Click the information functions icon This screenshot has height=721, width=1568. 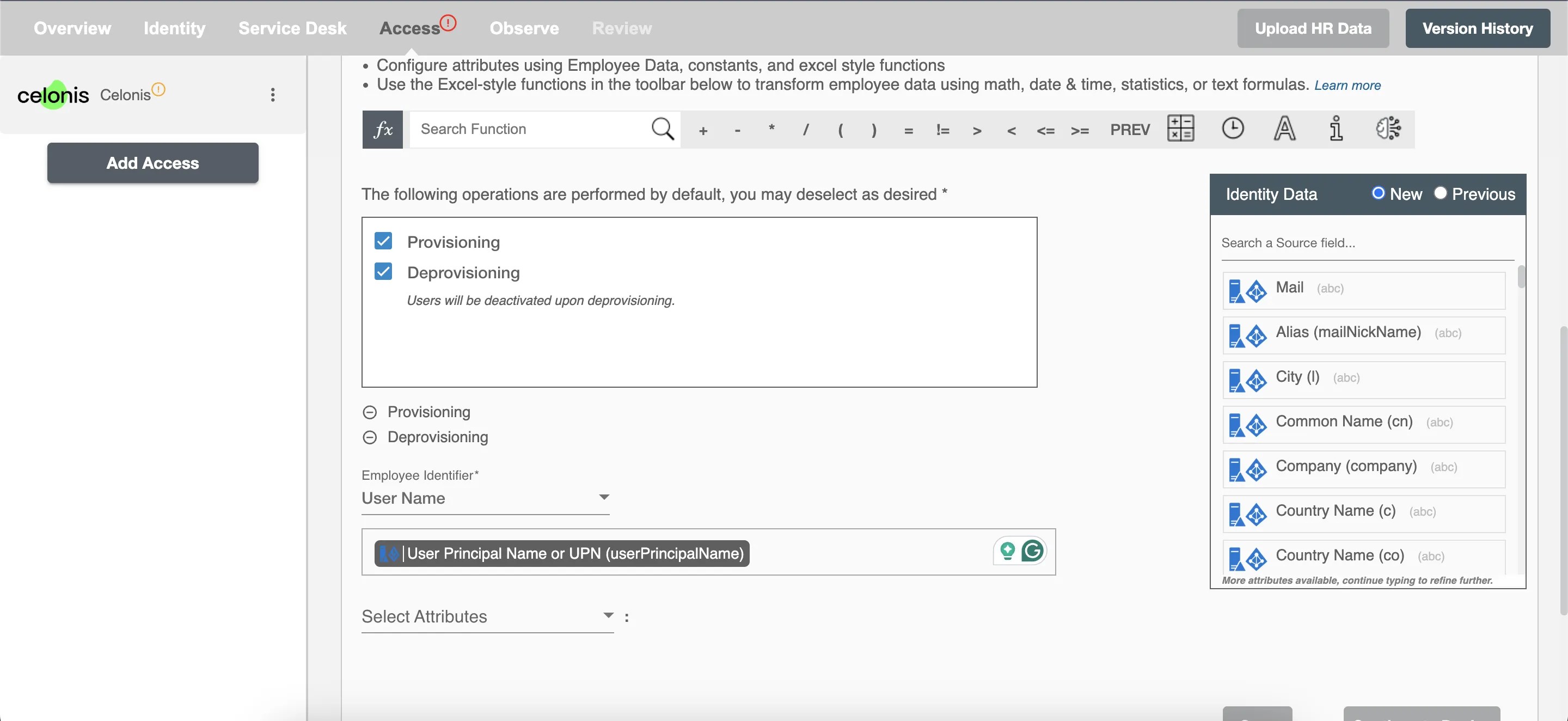[1336, 129]
